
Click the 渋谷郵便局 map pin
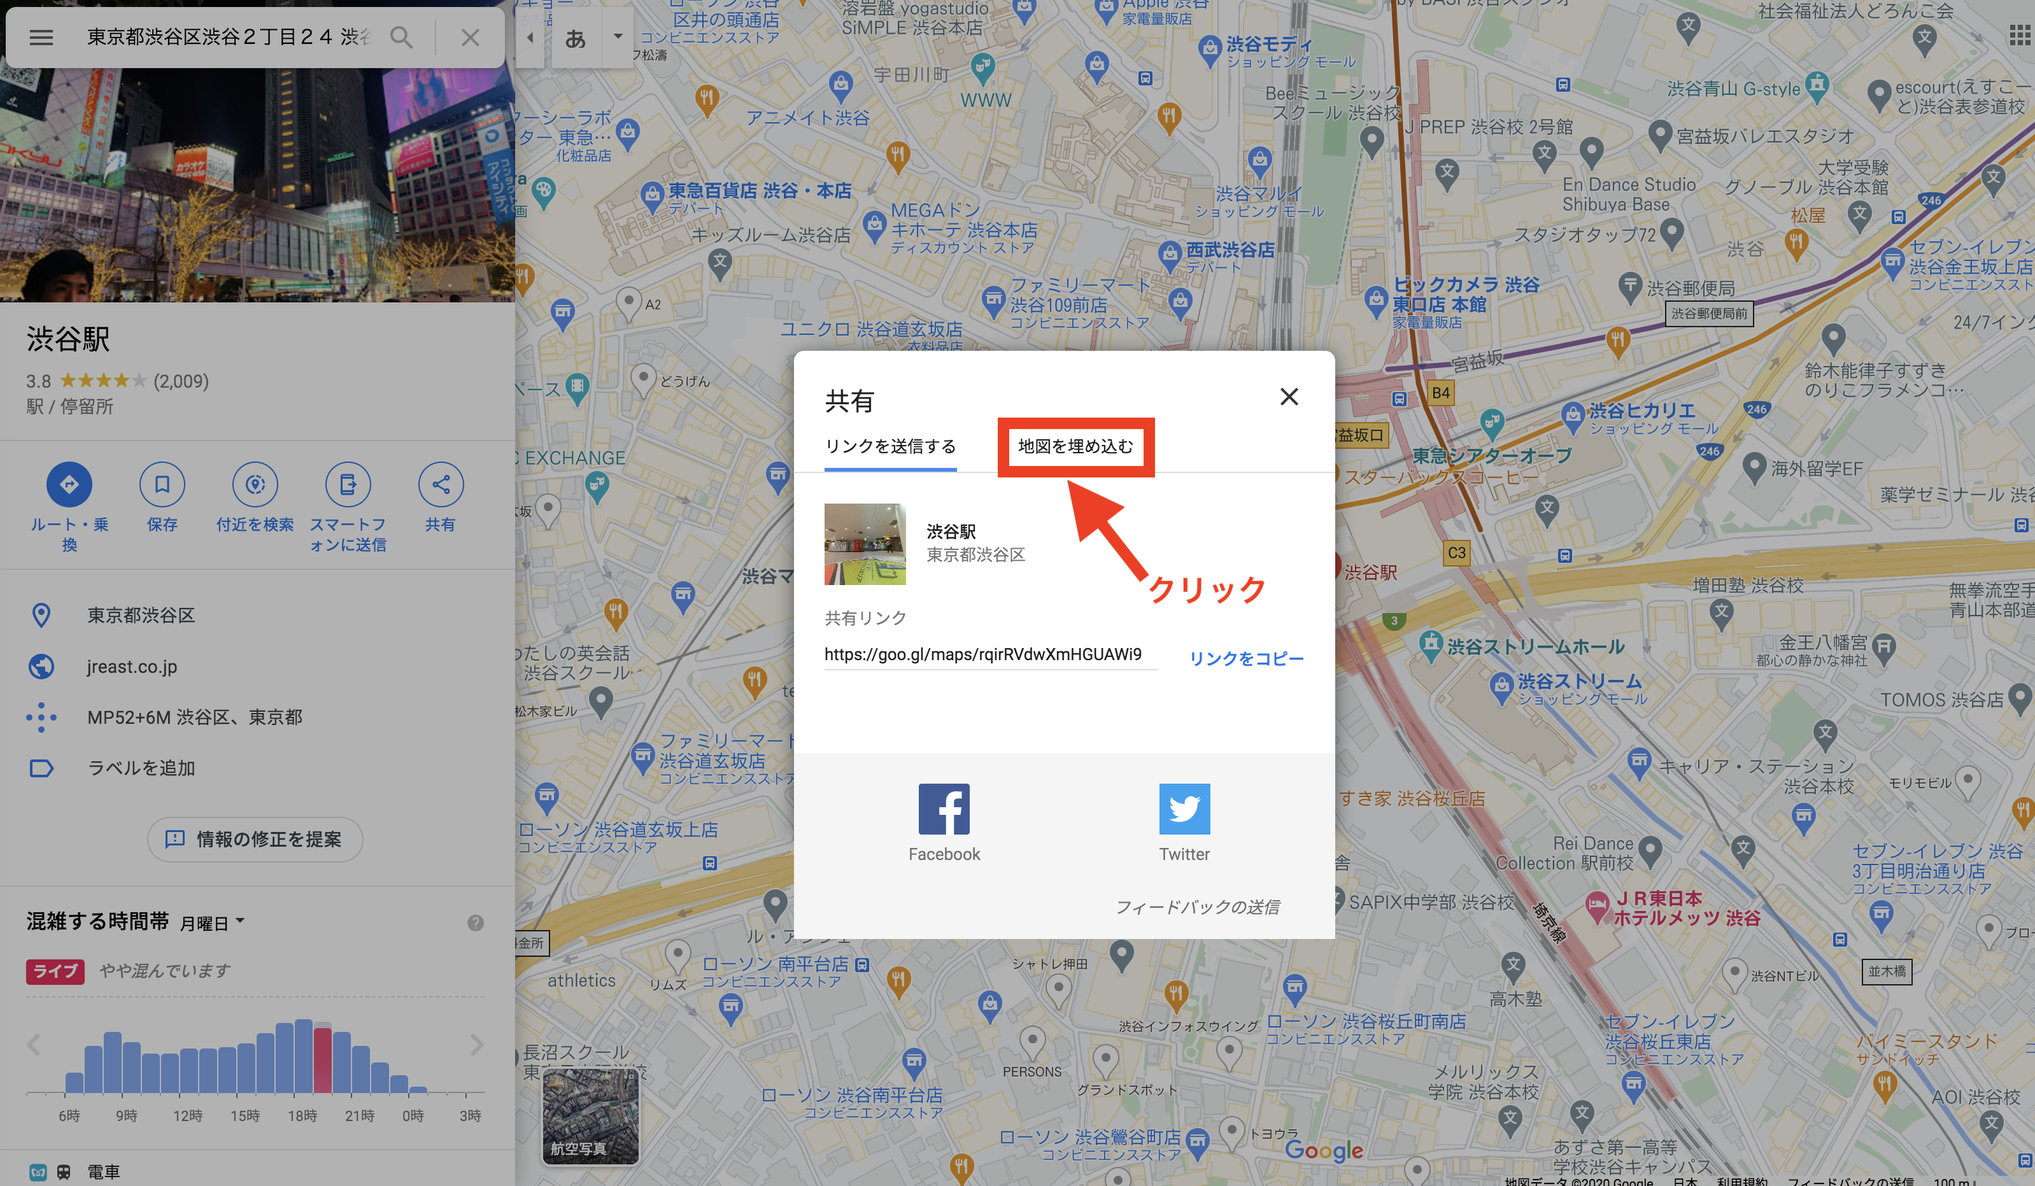(1629, 287)
